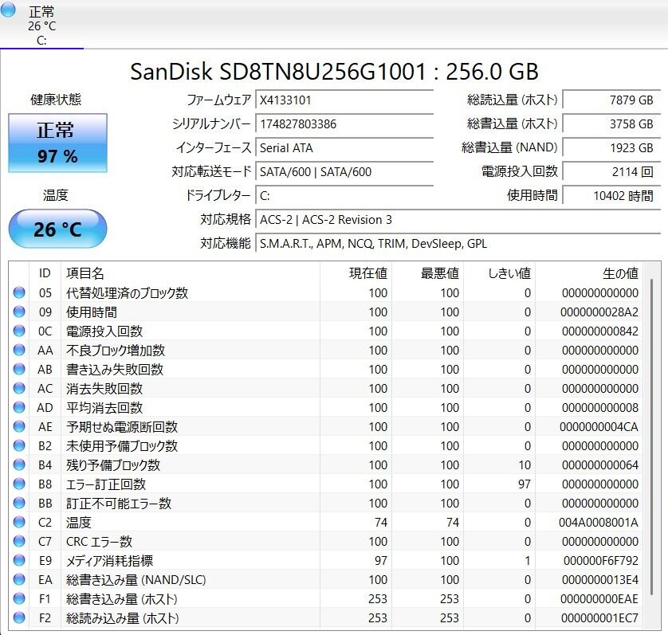Select row 不良ブロック増加数
The height and width of the screenshot is (635, 668).
[327, 350]
